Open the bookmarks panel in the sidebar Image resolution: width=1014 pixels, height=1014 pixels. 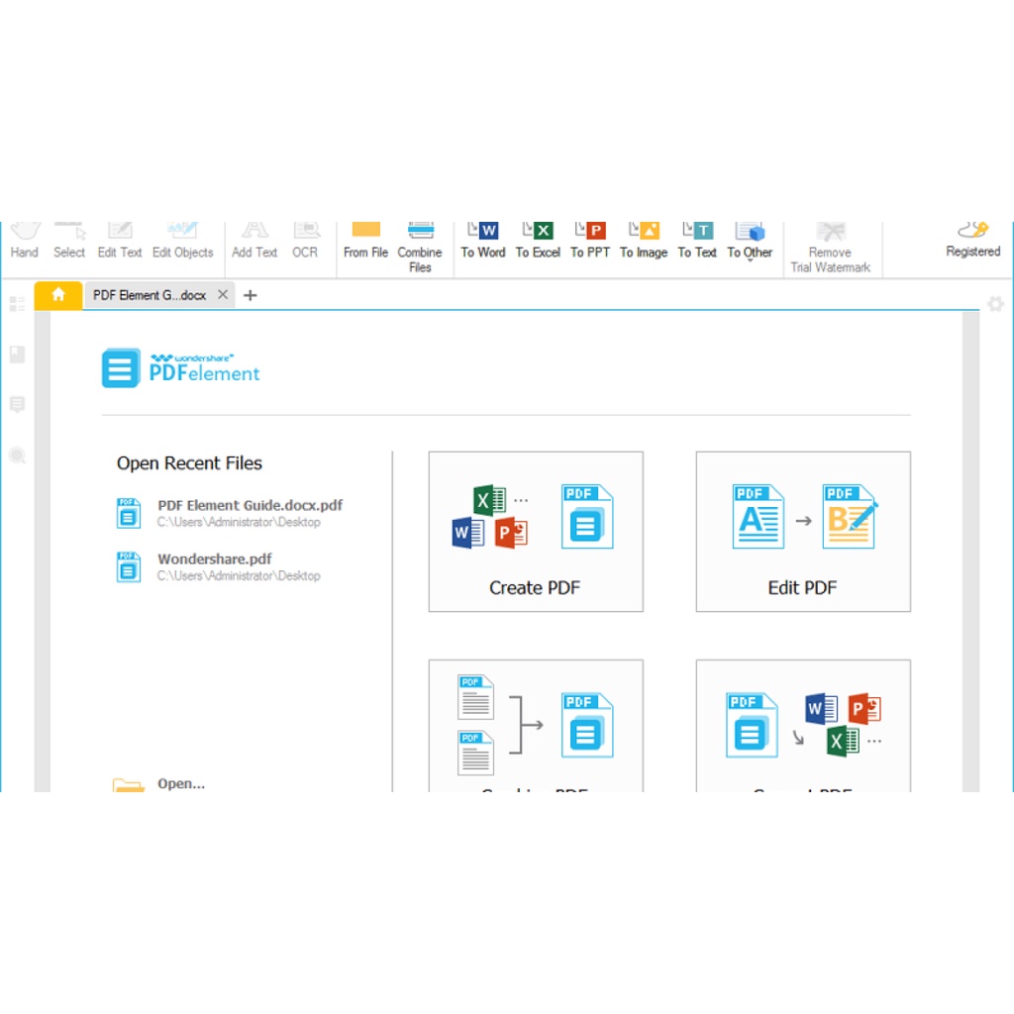coord(16,354)
